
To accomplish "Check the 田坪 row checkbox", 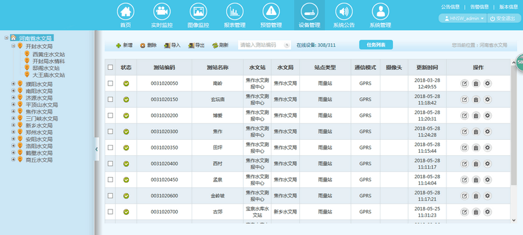I will [110, 147].
